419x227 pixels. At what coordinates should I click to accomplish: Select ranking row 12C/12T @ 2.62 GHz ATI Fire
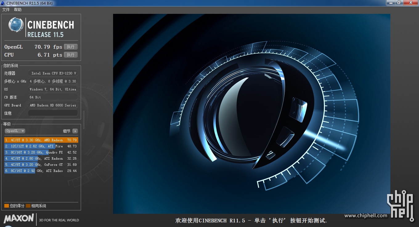coord(41,146)
